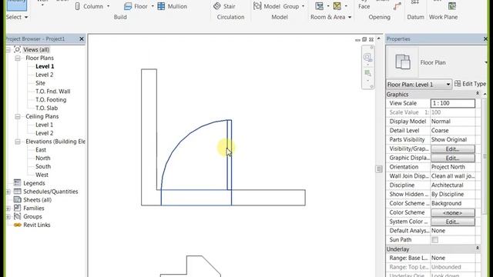Select the Floor tool icon
Screen dimensions: 493x277
pos(128,6)
